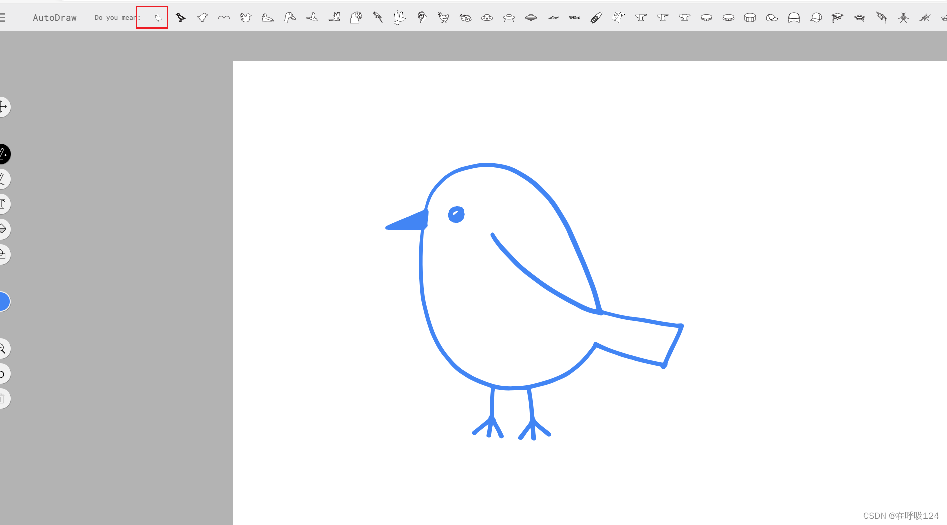The image size is (947, 525).
Task: Click the Delete trash button
Action: 3,399
